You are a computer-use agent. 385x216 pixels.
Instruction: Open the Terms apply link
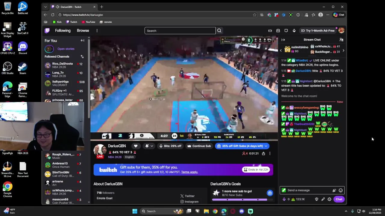pos(189,172)
